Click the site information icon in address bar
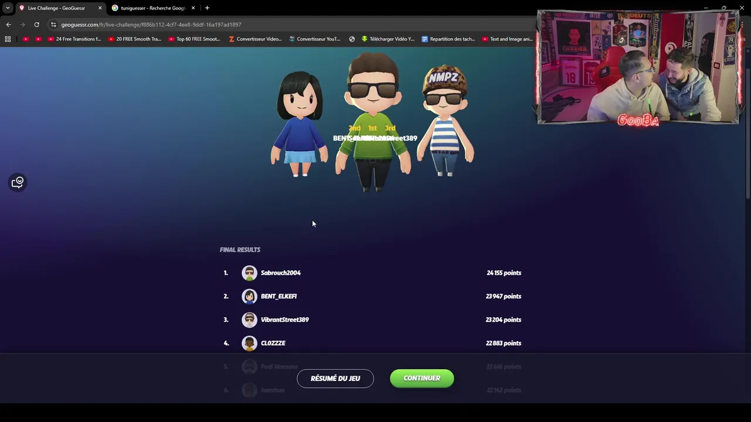 53,25
